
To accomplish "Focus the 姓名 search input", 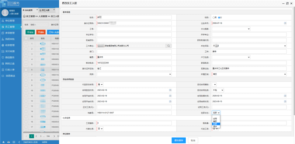I will pyautogui.click(x=39, y=25).
